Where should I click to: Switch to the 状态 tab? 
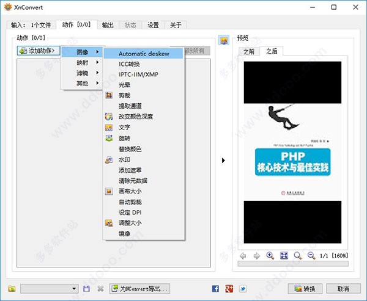(x=130, y=25)
